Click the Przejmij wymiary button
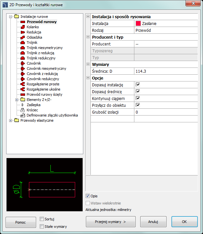 (111, 222)
